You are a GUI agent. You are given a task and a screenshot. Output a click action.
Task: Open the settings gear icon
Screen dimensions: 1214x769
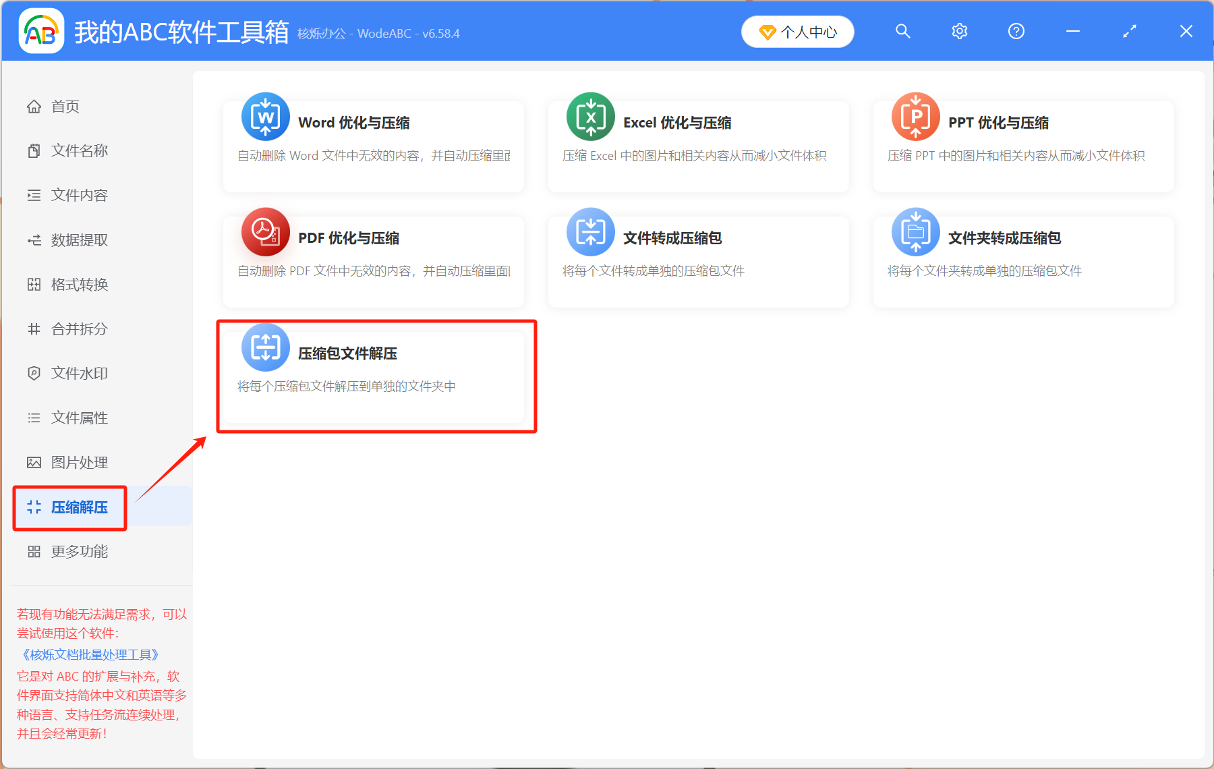point(959,31)
